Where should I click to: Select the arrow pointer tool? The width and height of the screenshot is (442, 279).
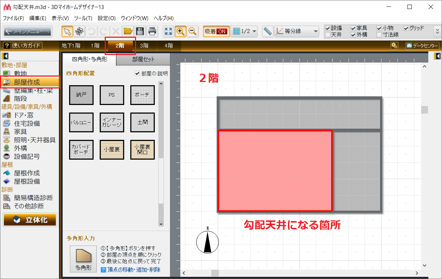(67, 31)
